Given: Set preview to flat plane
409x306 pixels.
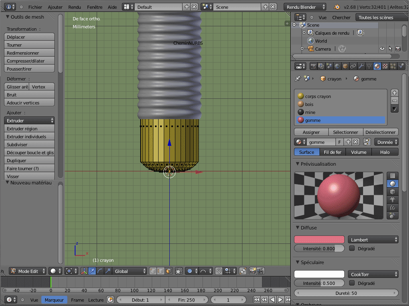Looking at the screenshot, I should [392, 176].
